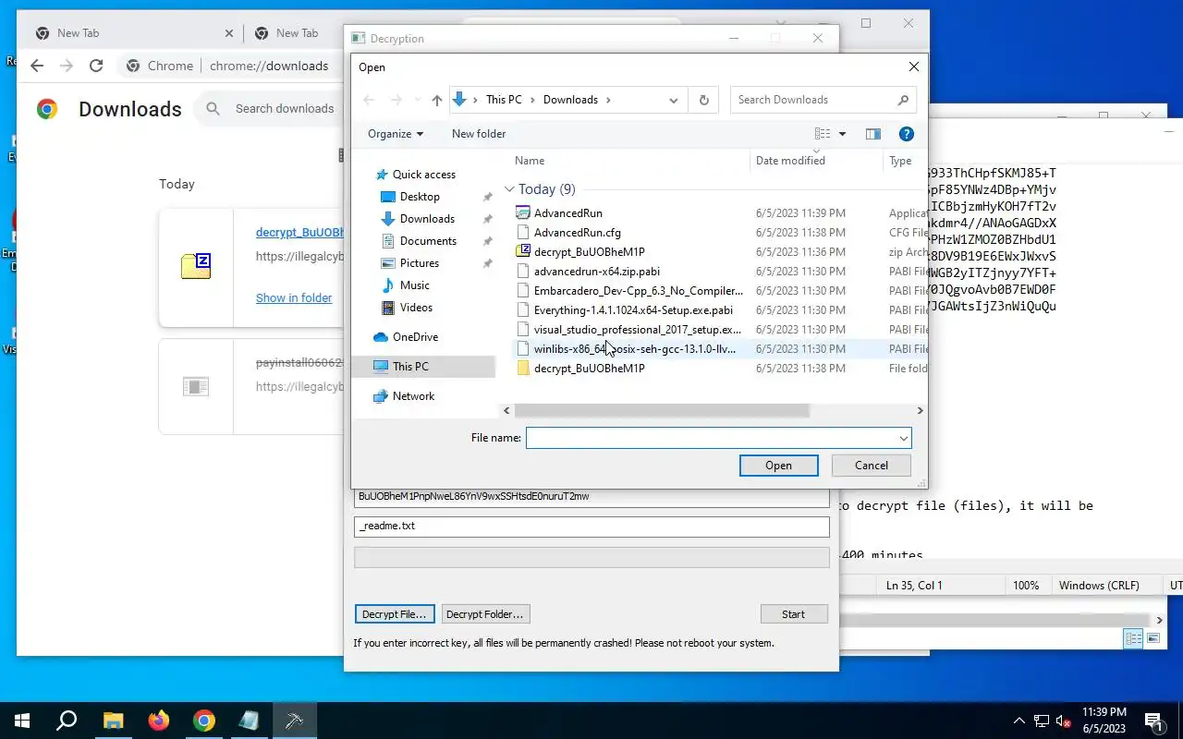The width and height of the screenshot is (1183, 739).
Task: Toggle the preview pane icon
Action: pos(872,134)
